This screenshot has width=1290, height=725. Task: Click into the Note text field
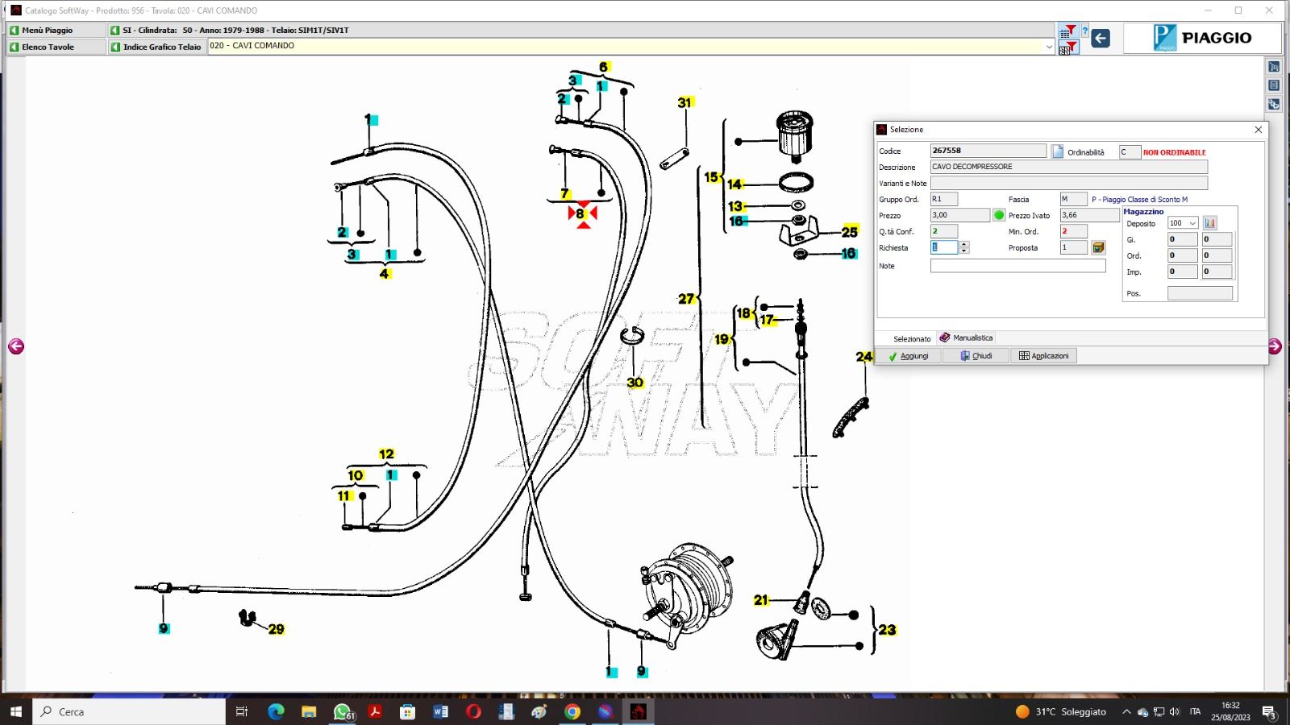click(1017, 266)
